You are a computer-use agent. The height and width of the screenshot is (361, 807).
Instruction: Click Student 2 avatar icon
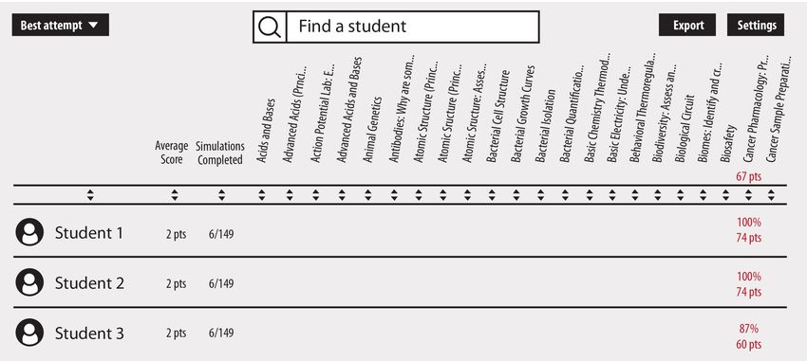(x=29, y=282)
